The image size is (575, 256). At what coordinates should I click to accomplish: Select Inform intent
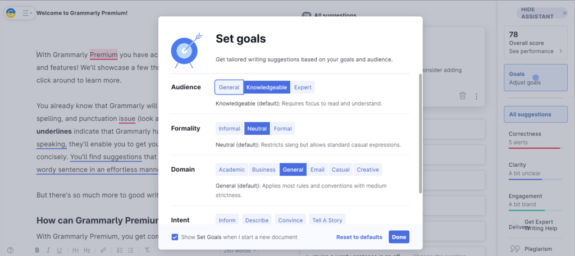click(x=227, y=220)
